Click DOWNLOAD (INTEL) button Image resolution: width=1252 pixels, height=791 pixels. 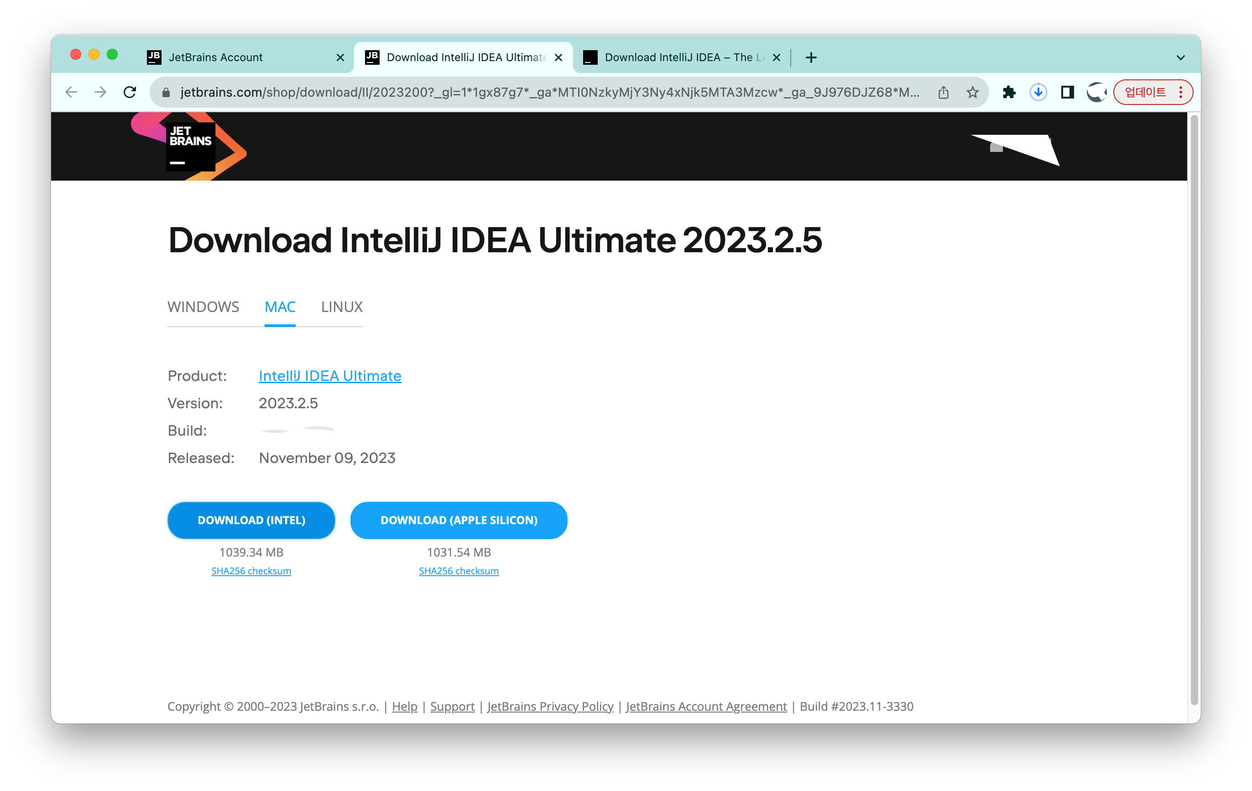[251, 520]
